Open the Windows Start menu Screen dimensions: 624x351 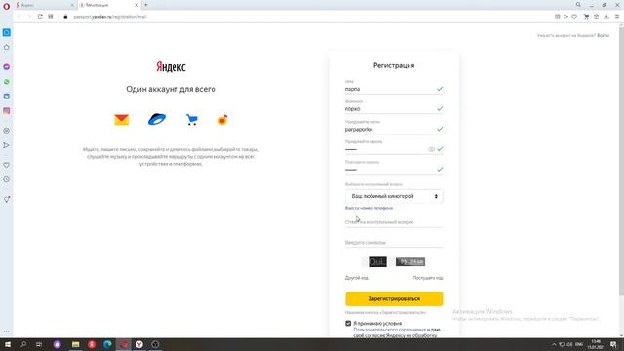[x=7, y=344]
